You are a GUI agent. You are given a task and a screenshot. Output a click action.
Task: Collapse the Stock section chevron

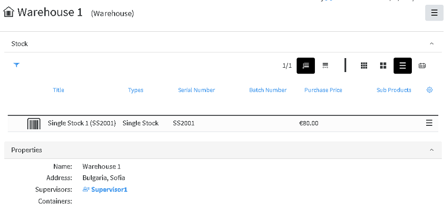(x=432, y=44)
